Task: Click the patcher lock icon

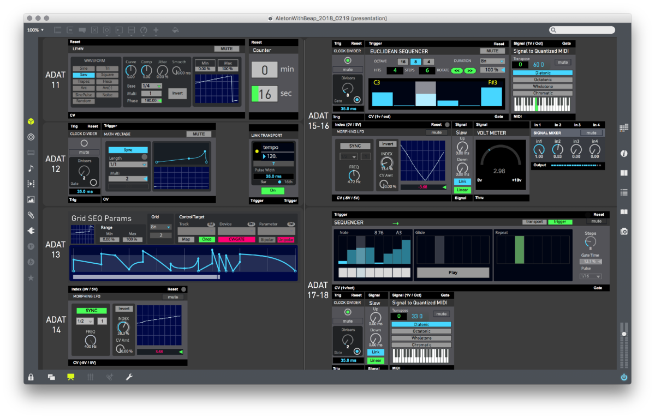Action: 31,377
